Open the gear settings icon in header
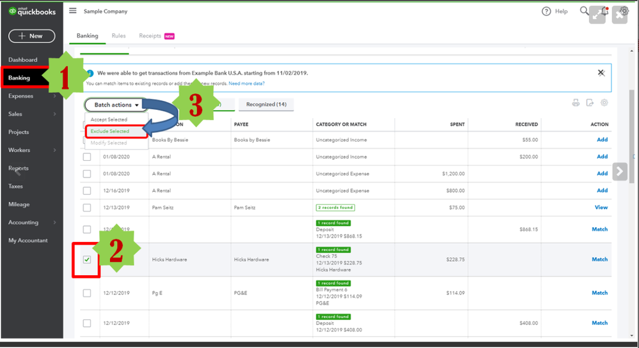639x348 pixels. point(624,11)
